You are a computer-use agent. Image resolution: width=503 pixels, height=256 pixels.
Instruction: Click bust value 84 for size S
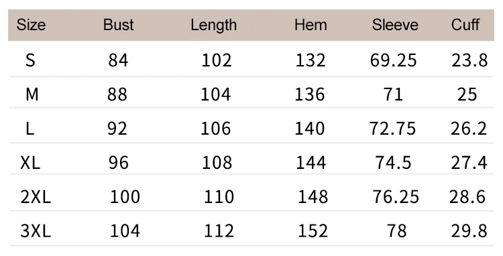[x=118, y=60]
